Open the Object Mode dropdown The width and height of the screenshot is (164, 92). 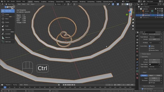click(x=11, y=4)
